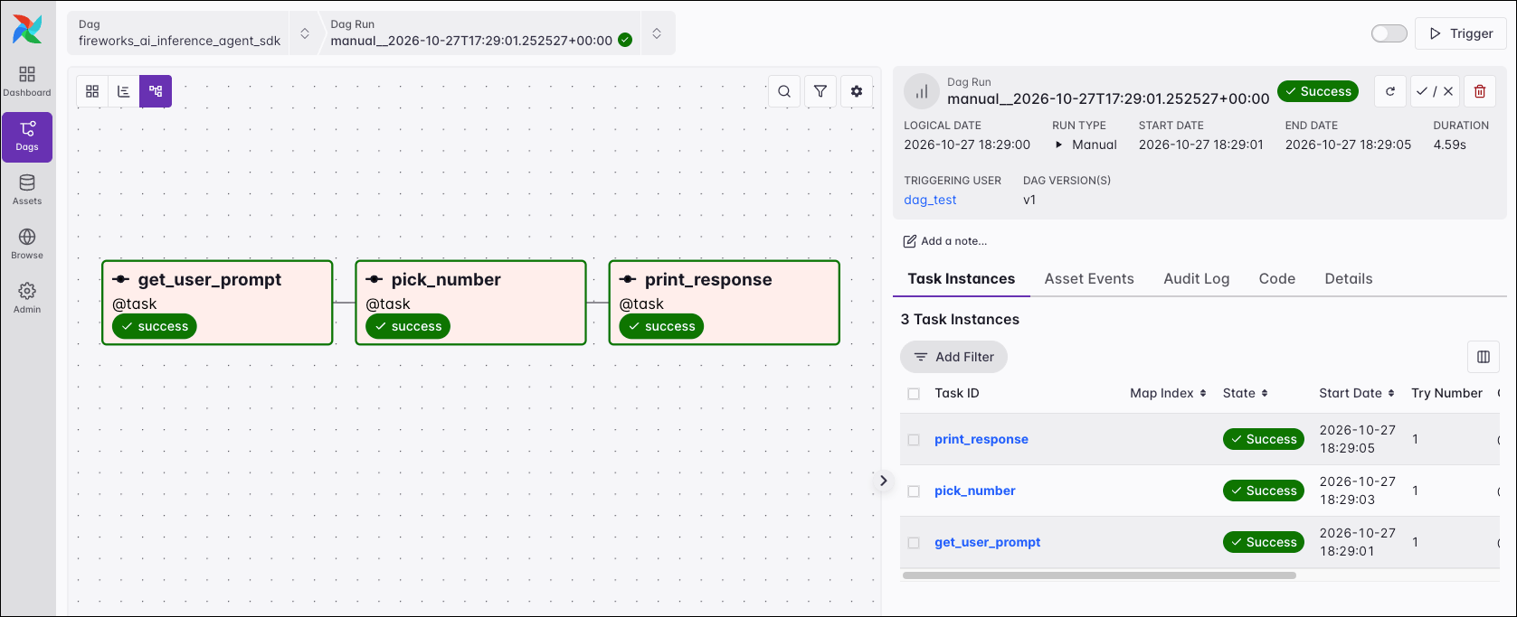Click the table horizontal scrollbar

click(1099, 575)
